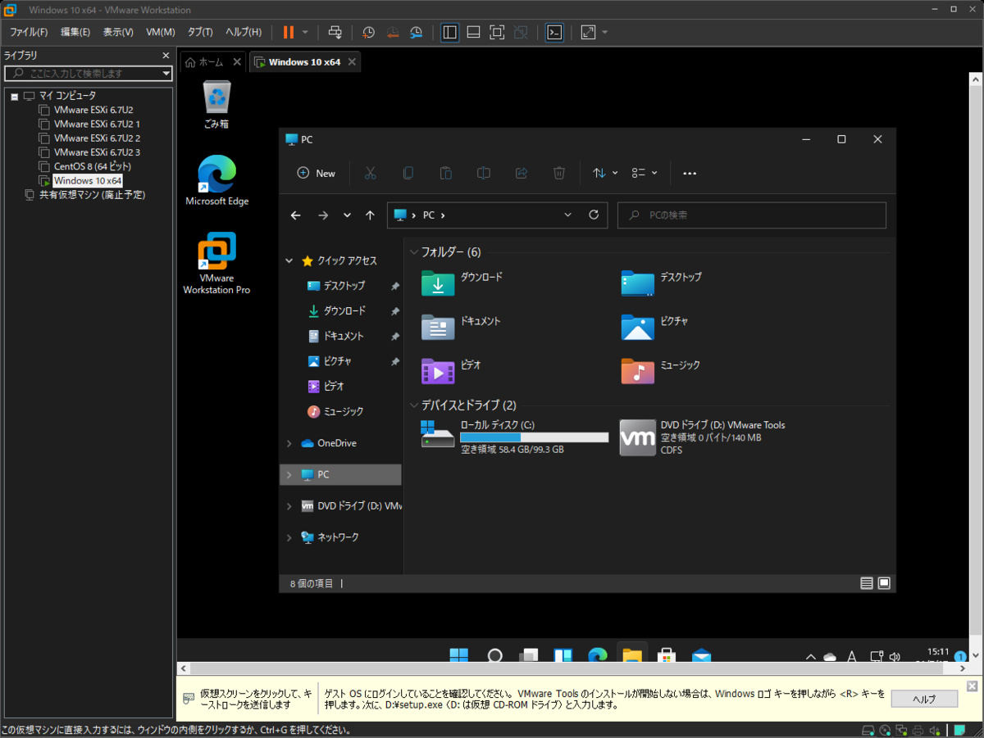Screen dimensions: 984x738
Task: Close the Windows 10 x64 tab
Action: click(352, 62)
